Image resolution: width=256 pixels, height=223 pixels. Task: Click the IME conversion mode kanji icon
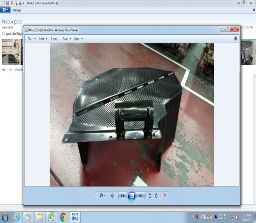tap(204, 217)
